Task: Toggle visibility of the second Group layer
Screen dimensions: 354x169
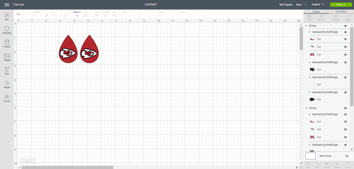Action: point(345,108)
